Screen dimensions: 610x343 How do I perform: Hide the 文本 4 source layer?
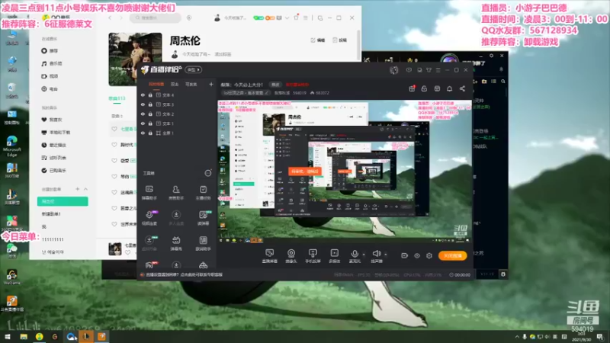point(143,95)
